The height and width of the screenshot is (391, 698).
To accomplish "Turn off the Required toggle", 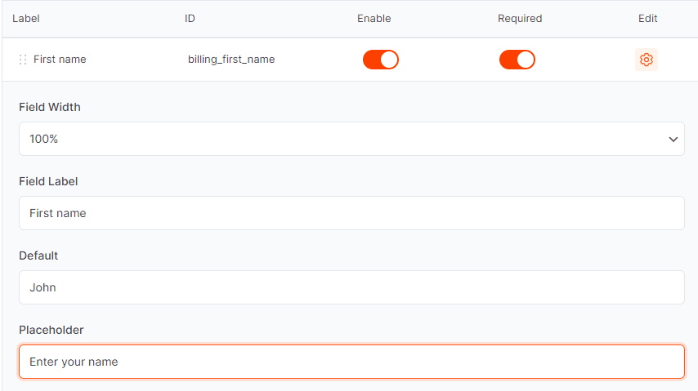I will coord(517,60).
